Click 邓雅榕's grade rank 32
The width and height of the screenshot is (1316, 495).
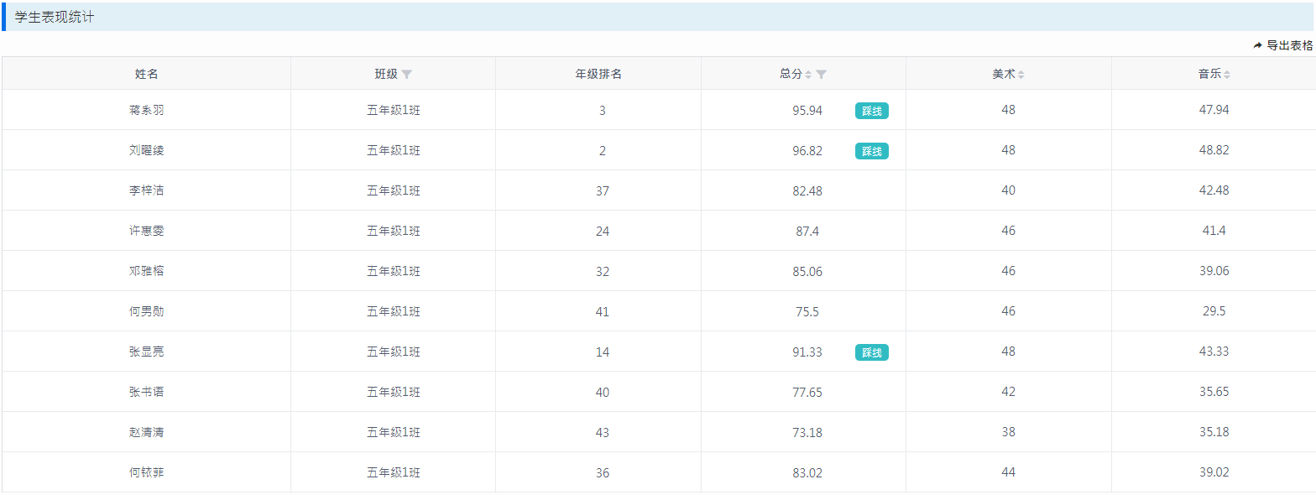pyautogui.click(x=602, y=271)
